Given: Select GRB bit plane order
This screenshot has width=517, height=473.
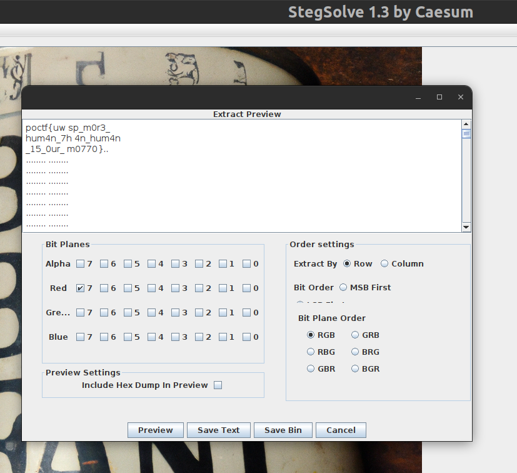Looking at the screenshot, I should [x=355, y=335].
